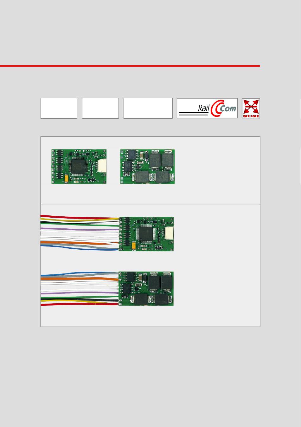Click the red horizontal header line

130,66
